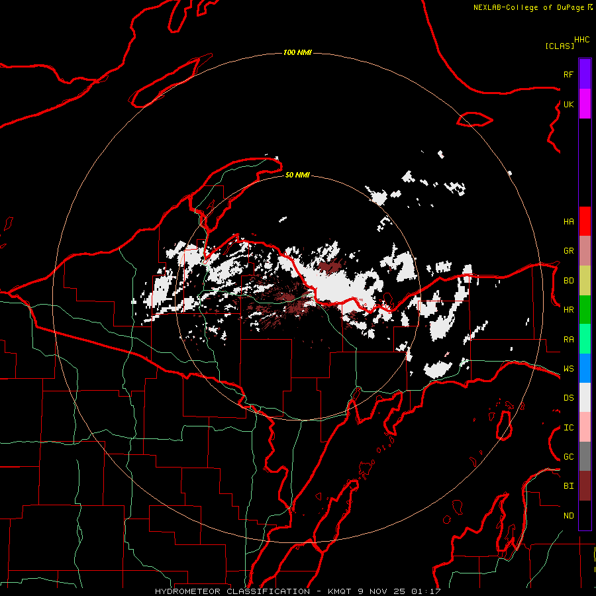Click the GC gray legend swatch
The height and width of the screenshot is (596, 596).
click(x=585, y=456)
